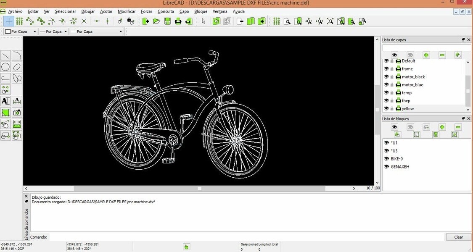Toggle visibility of the yellow layer
The image size is (473, 252).
pyautogui.click(x=386, y=108)
